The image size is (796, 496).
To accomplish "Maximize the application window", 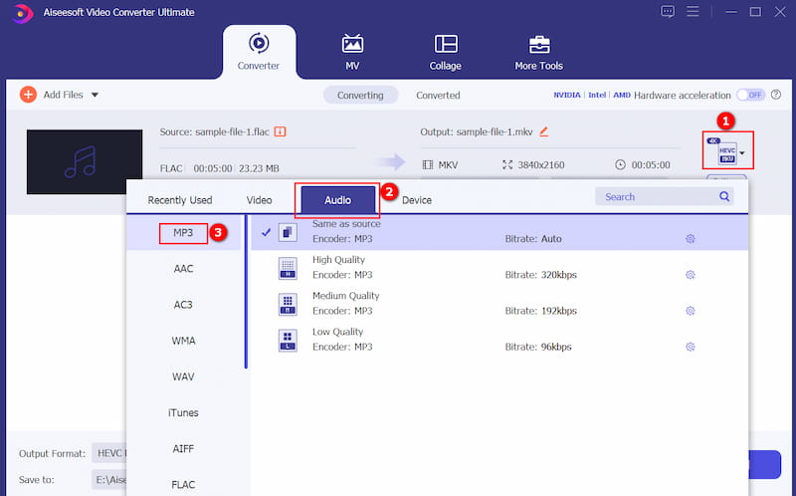I will tap(755, 11).
